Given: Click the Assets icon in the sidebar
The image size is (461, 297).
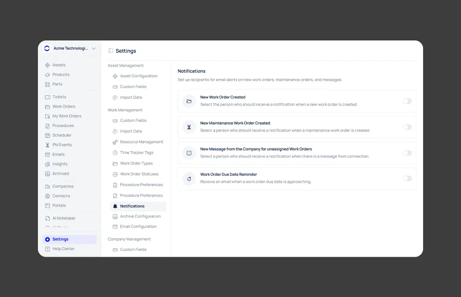Looking at the screenshot, I should click(x=47, y=65).
